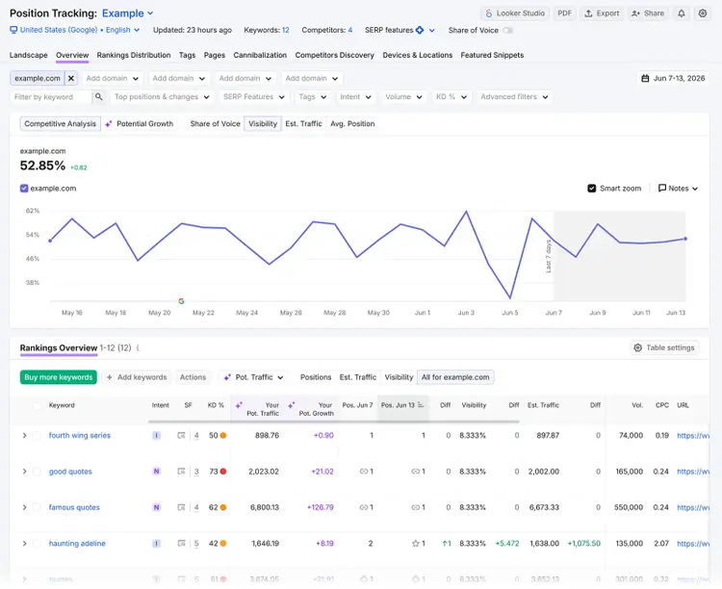
Task: Remove example.com domain with X
Action: 71,78
